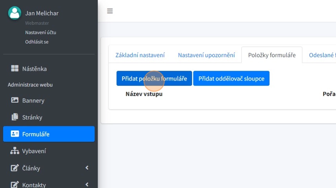Toggle sidebar with hamburger menu icon
The width and height of the screenshot is (336, 188).
click(110, 11)
